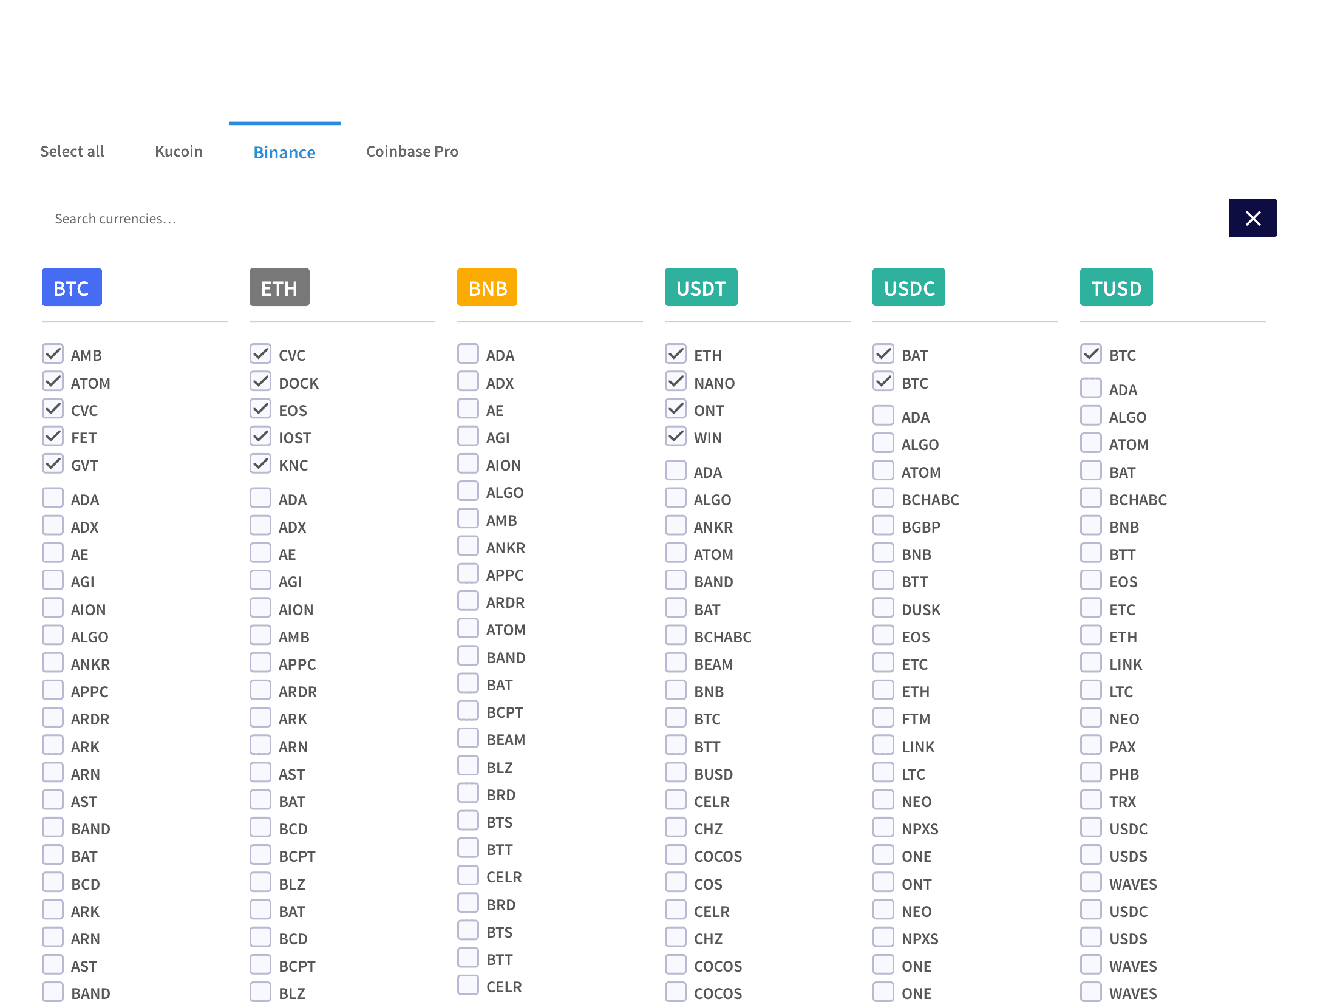Click the gray ETH column badge
Viewport: 1326px width, 1002px height.
tap(279, 287)
